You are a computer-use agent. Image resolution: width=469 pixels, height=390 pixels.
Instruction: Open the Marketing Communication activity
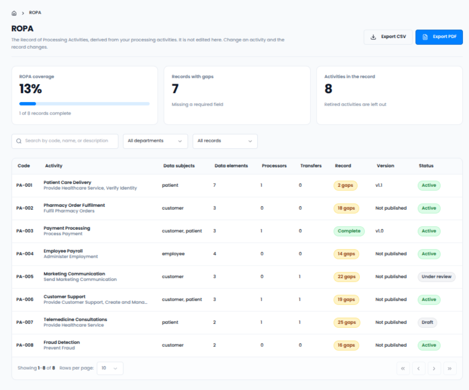[x=74, y=274]
